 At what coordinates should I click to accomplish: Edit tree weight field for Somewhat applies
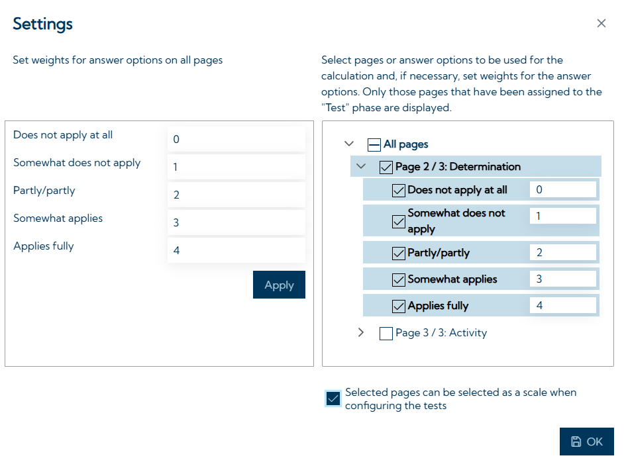pyautogui.click(x=562, y=279)
